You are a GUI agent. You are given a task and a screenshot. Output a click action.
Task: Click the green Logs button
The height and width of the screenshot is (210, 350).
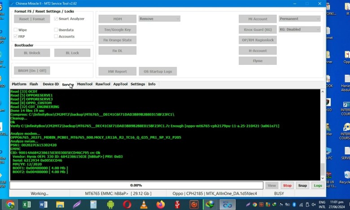[318, 185]
